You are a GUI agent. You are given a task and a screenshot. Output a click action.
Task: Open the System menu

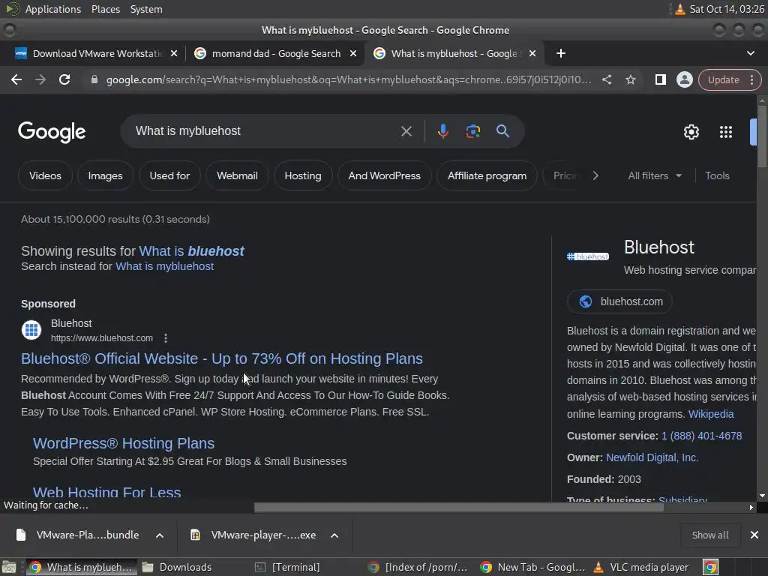pyautogui.click(x=146, y=9)
